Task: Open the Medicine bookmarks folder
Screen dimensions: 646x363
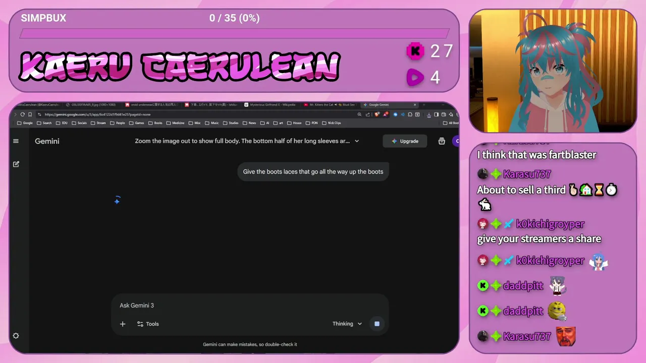Action: click(x=175, y=123)
